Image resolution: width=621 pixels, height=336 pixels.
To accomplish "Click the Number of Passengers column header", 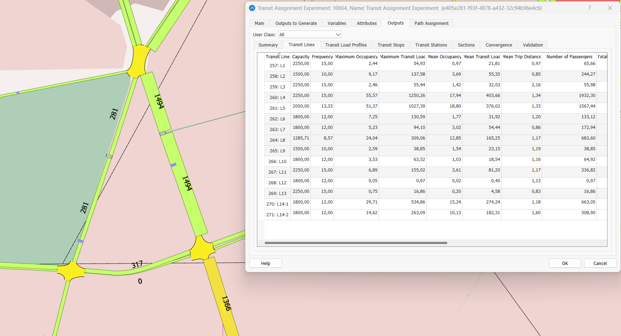I will (569, 56).
